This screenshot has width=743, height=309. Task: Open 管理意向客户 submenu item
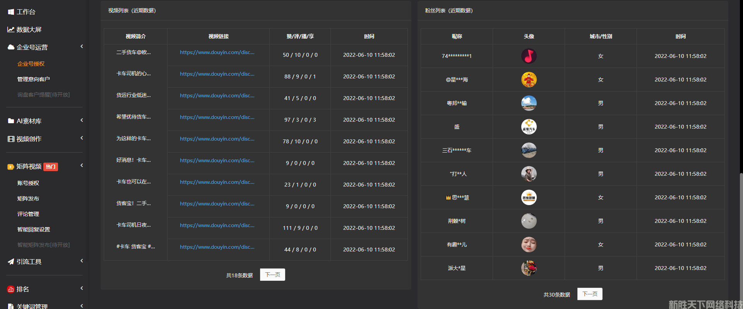(x=34, y=79)
